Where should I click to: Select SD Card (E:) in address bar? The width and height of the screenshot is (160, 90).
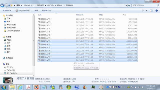(x=28, y=5)
